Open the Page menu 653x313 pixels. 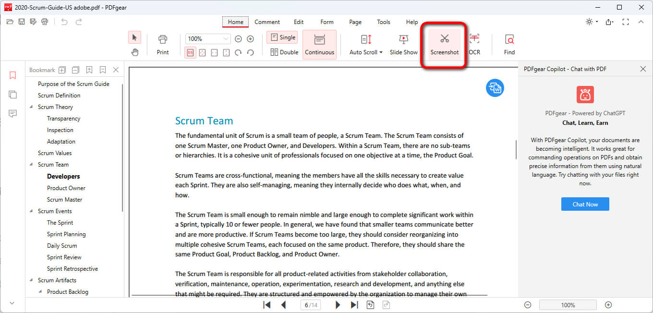pyautogui.click(x=355, y=22)
